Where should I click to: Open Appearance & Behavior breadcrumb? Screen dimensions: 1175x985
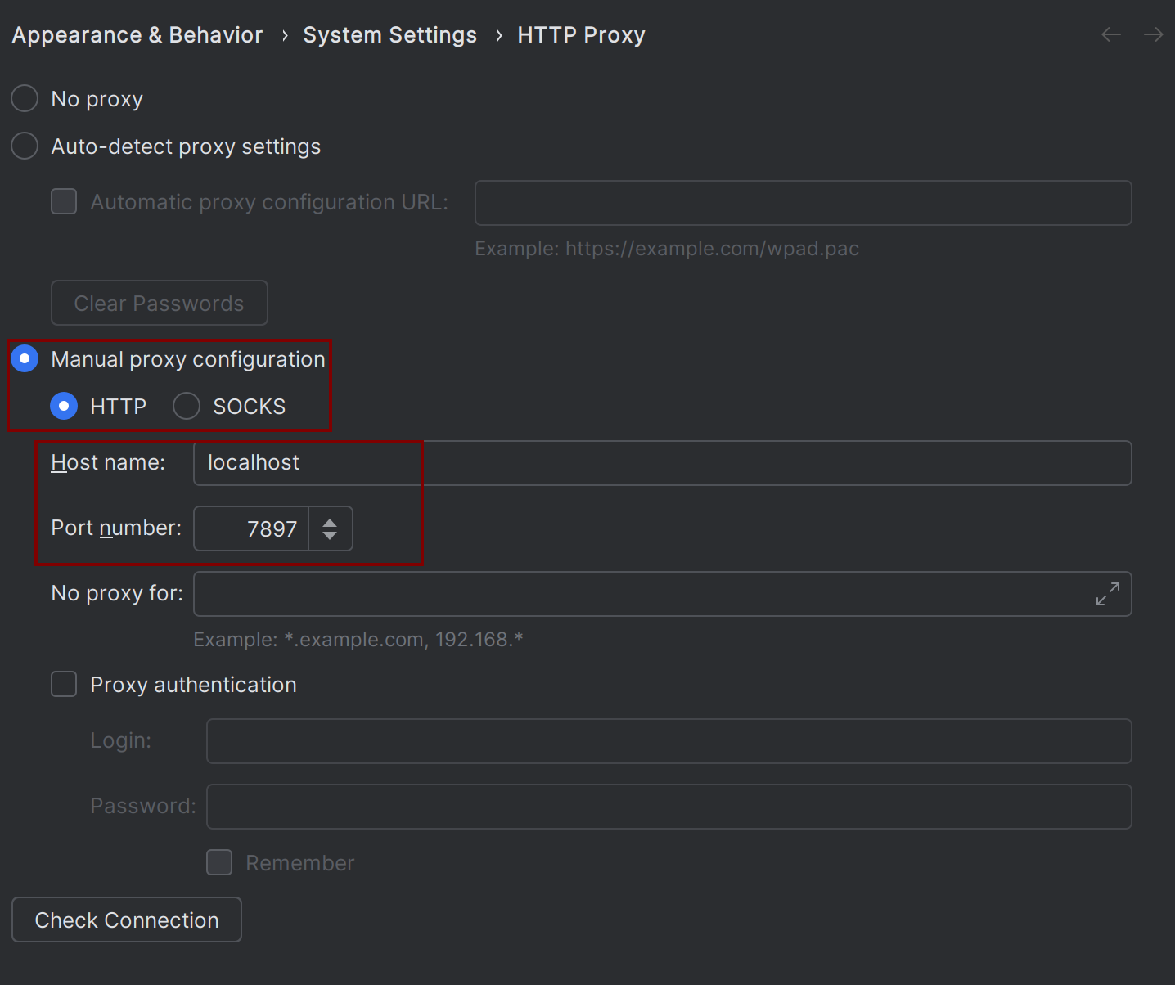[137, 35]
